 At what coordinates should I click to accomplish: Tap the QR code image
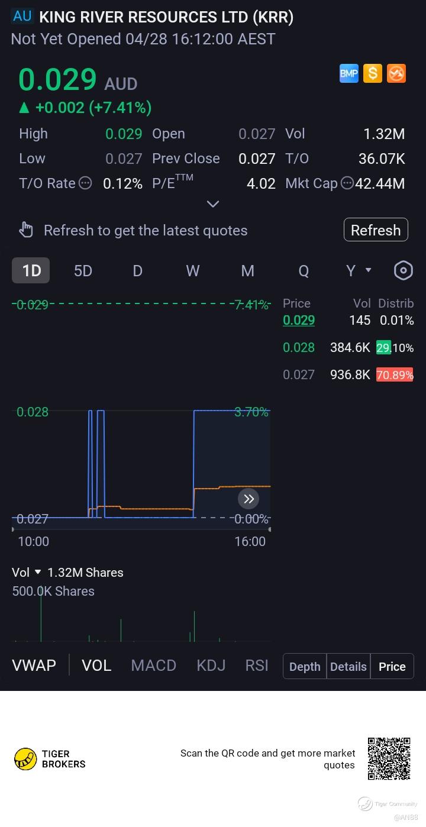pos(389,758)
